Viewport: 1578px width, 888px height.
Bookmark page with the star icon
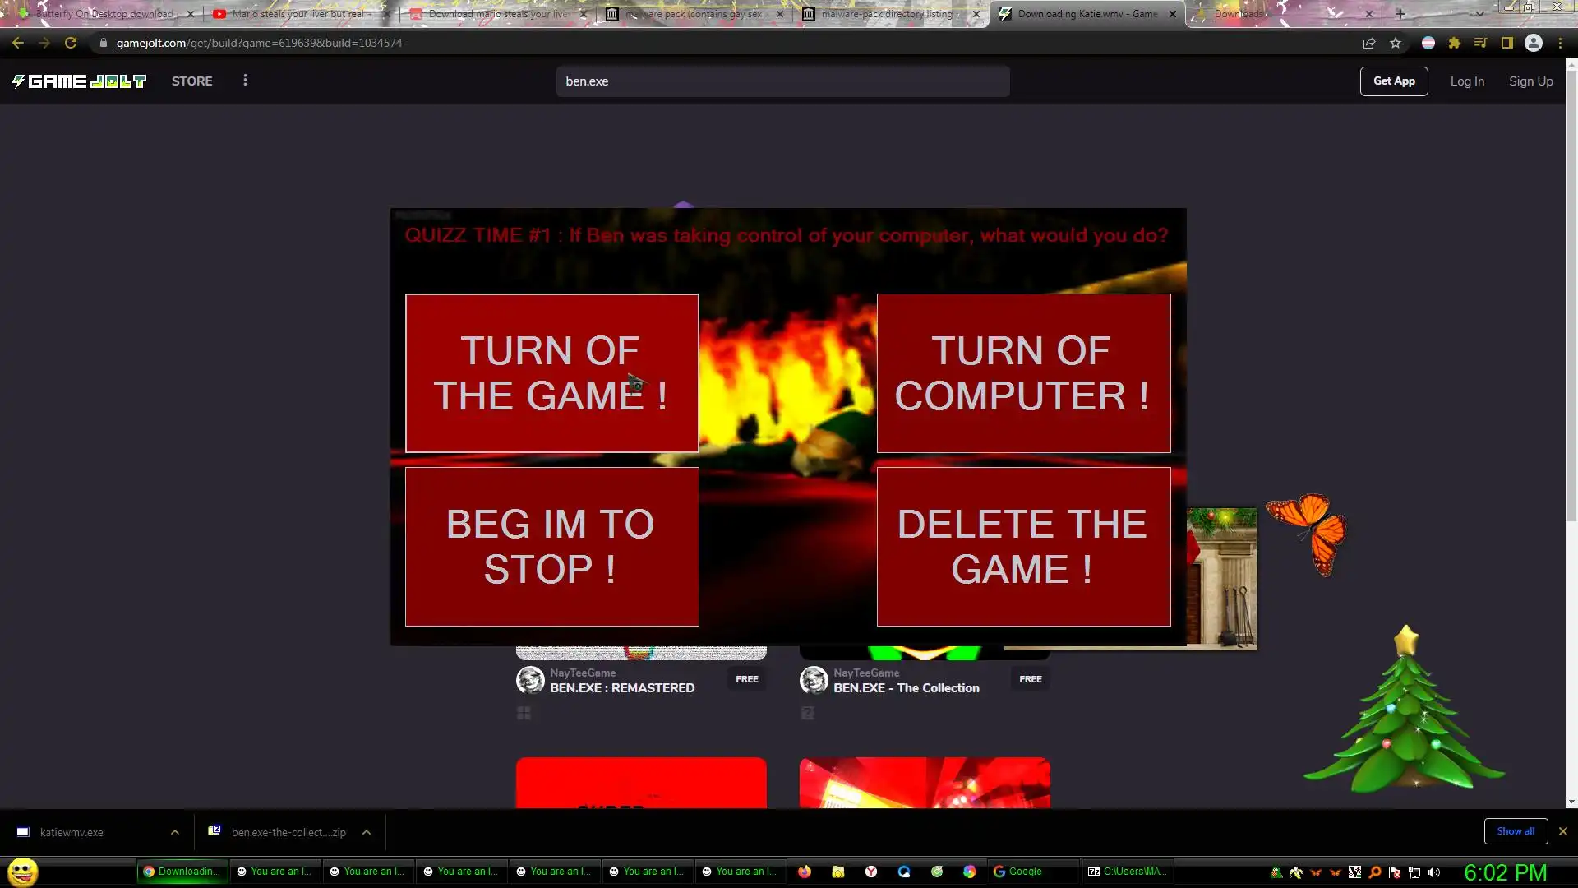pyautogui.click(x=1396, y=43)
